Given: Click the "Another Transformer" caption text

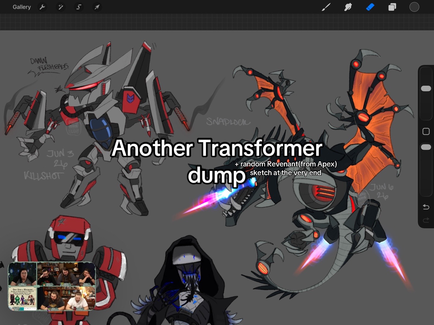Looking at the screenshot, I should (217, 148).
